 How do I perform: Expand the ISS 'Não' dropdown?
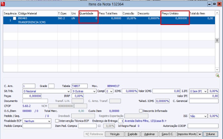point(206,116)
